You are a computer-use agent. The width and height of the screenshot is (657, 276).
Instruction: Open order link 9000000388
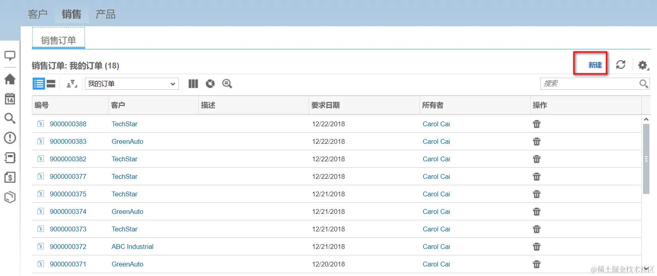(68, 124)
